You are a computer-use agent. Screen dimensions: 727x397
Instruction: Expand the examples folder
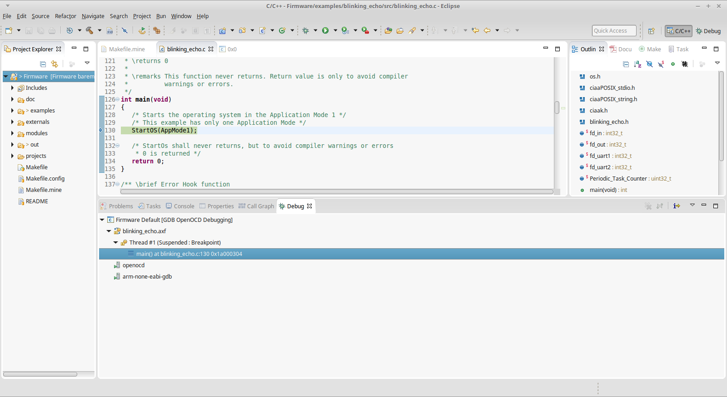pos(12,111)
